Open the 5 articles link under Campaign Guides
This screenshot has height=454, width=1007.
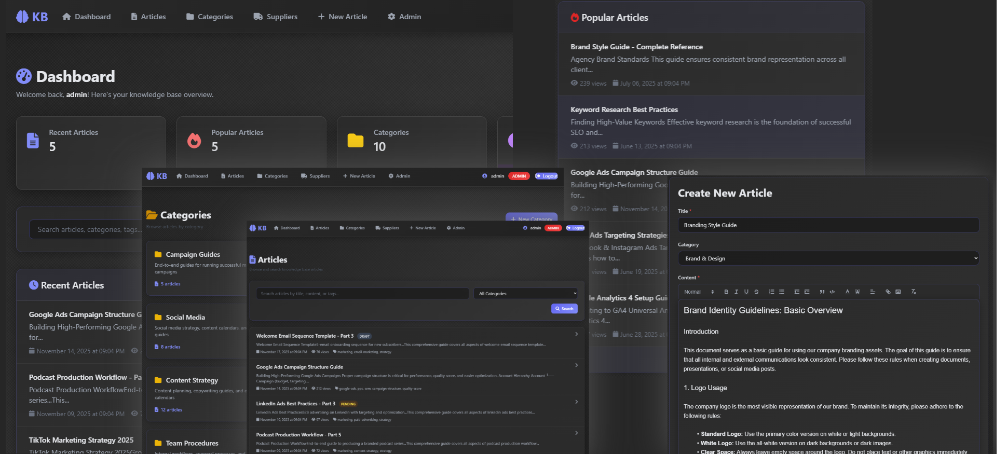pos(168,284)
